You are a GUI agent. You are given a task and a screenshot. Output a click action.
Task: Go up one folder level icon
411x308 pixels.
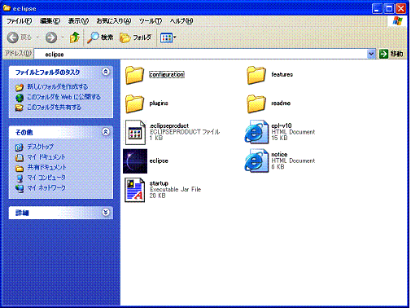75,37
